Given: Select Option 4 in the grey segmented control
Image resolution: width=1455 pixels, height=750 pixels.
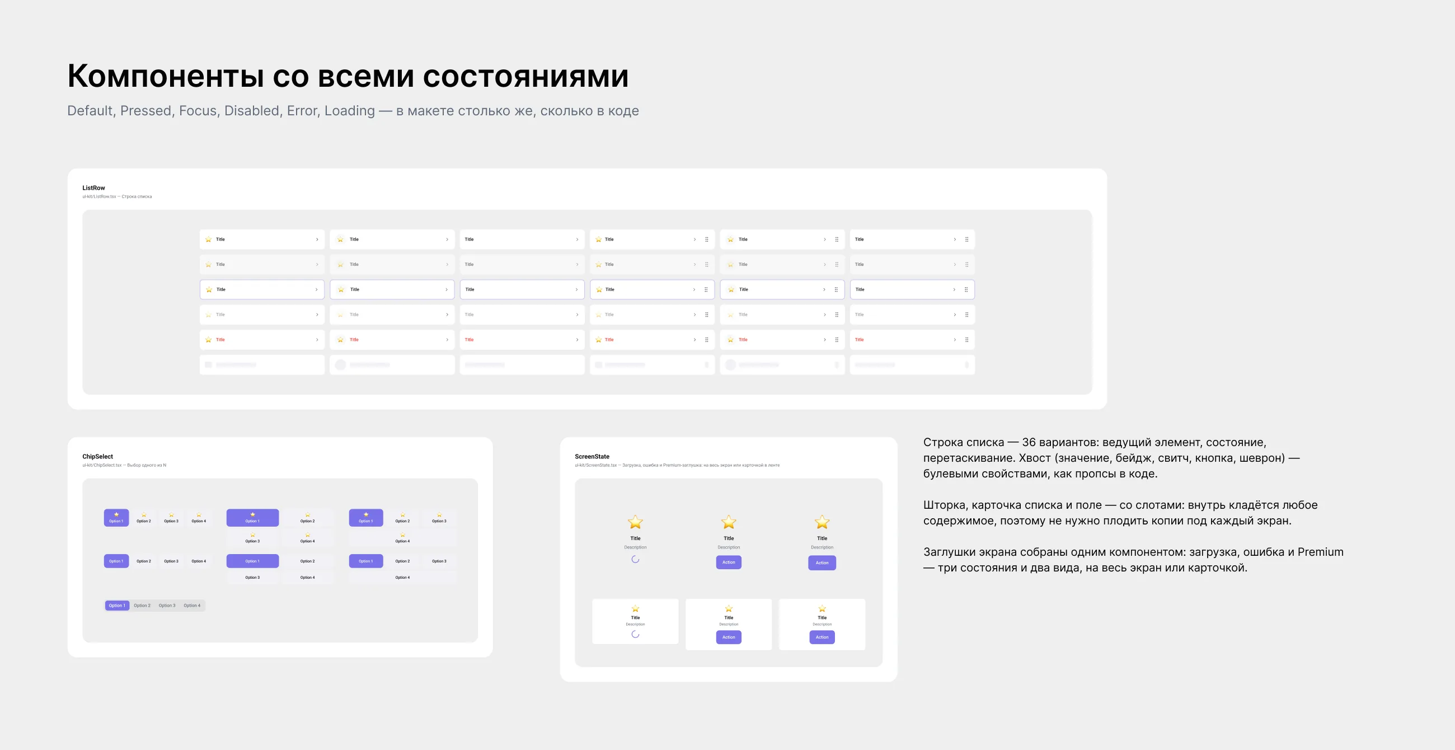Looking at the screenshot, I should 192,606.
